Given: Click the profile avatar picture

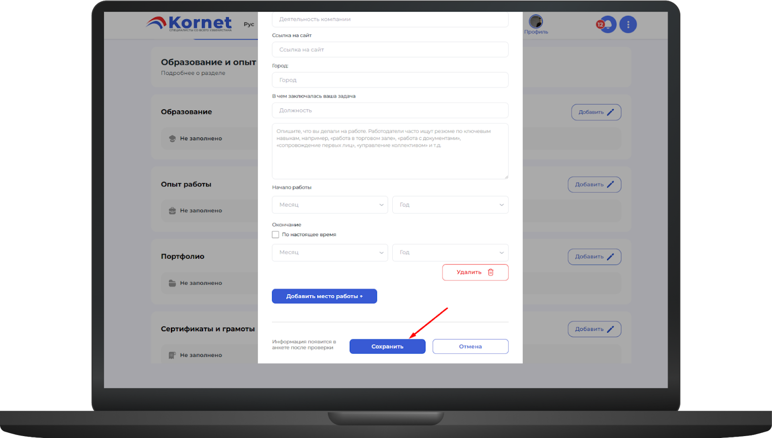Looking at the screenshot, I should tap(536, 21).
